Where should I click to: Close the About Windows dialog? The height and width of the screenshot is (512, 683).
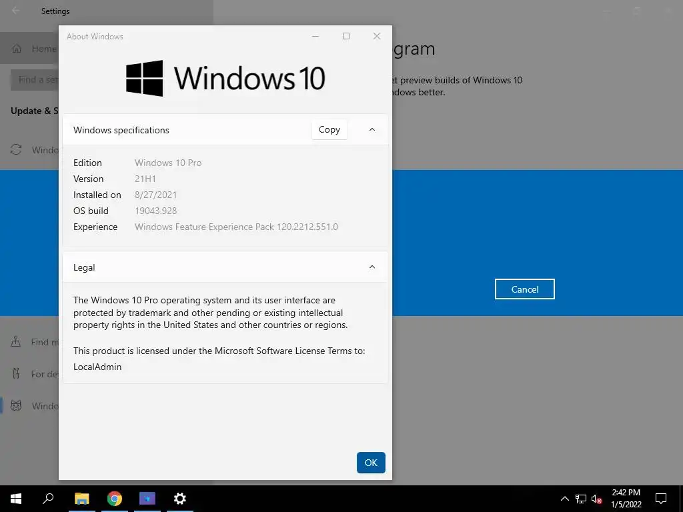(x=377, y=36)
